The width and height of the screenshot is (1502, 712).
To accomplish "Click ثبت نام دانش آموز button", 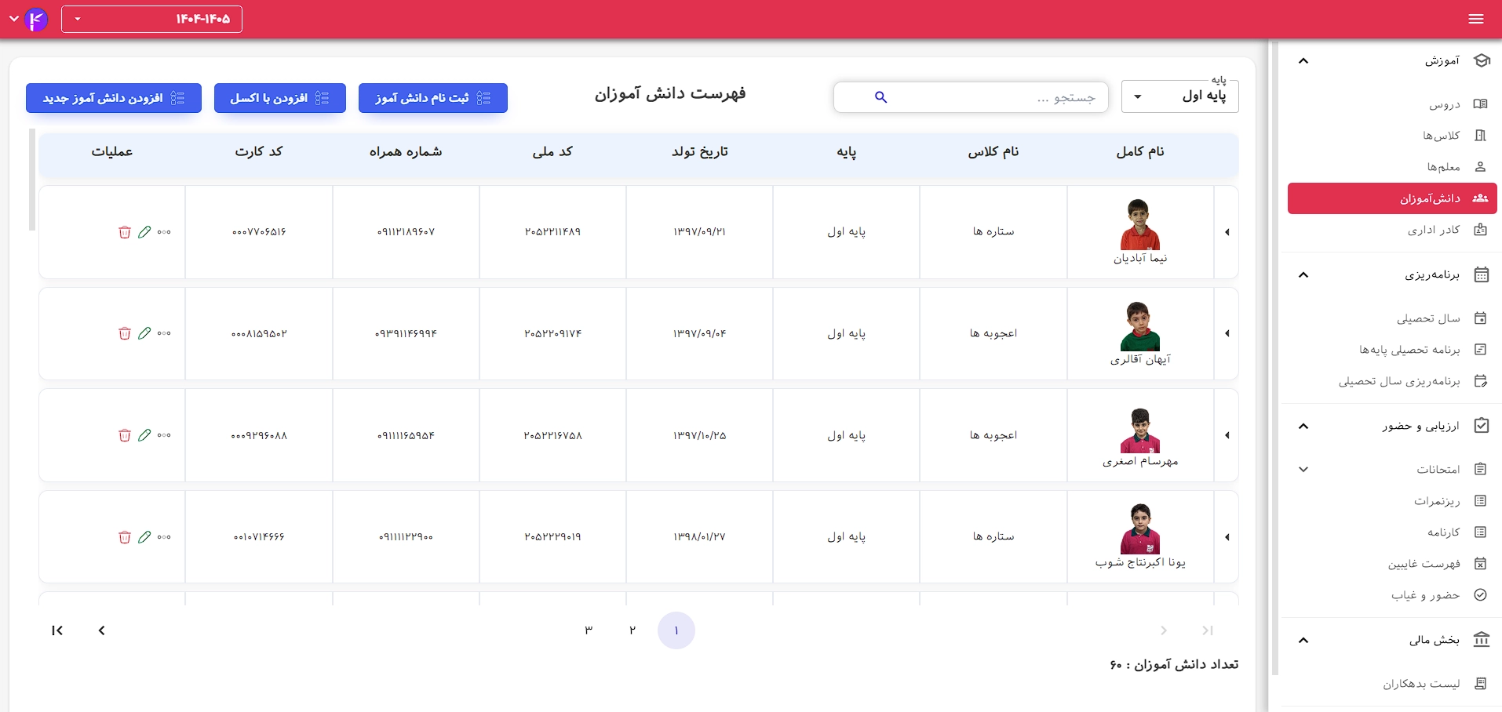I will (x=433, y=98).
